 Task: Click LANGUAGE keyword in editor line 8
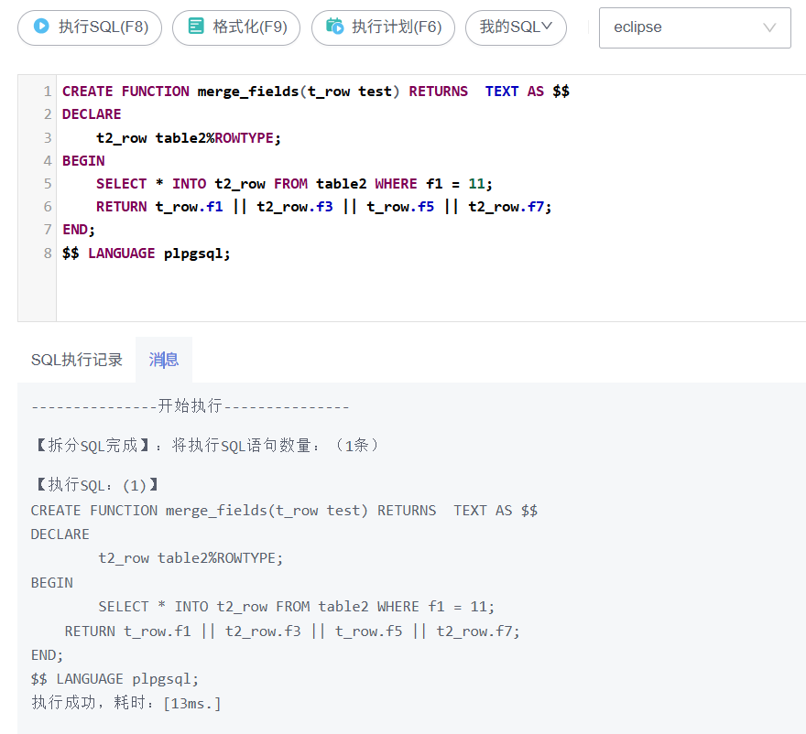click(x=121, y=254)
